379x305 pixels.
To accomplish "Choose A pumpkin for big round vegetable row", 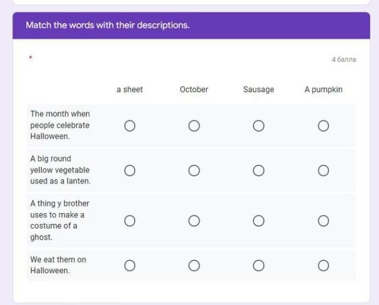I will tap(323, 171).
